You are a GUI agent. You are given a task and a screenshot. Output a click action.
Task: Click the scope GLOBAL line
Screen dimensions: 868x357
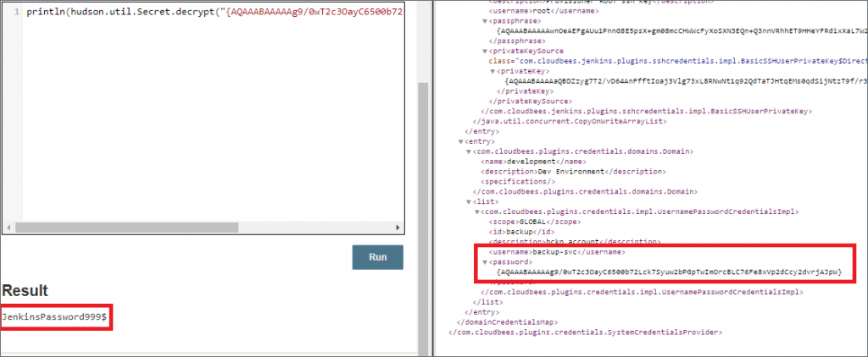click(x=535, y=222)
